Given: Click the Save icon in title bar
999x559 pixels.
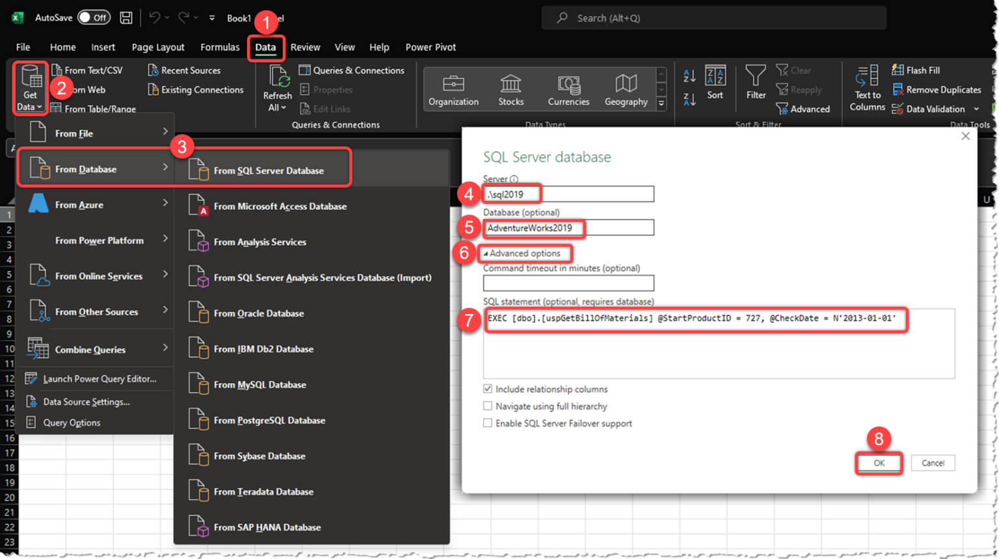Looking at the screenshot, I should [126, 18].
